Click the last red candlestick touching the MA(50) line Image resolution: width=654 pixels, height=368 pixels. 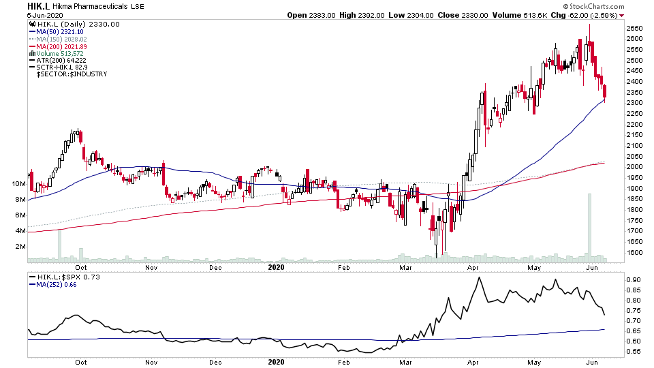click(x=605, y=92)
